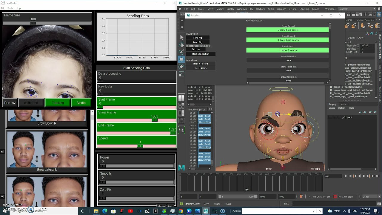Viewport: 382px width, 215px height.
Task: Toggle the Vedio button in FaceReal
Action: coord(81,103)
